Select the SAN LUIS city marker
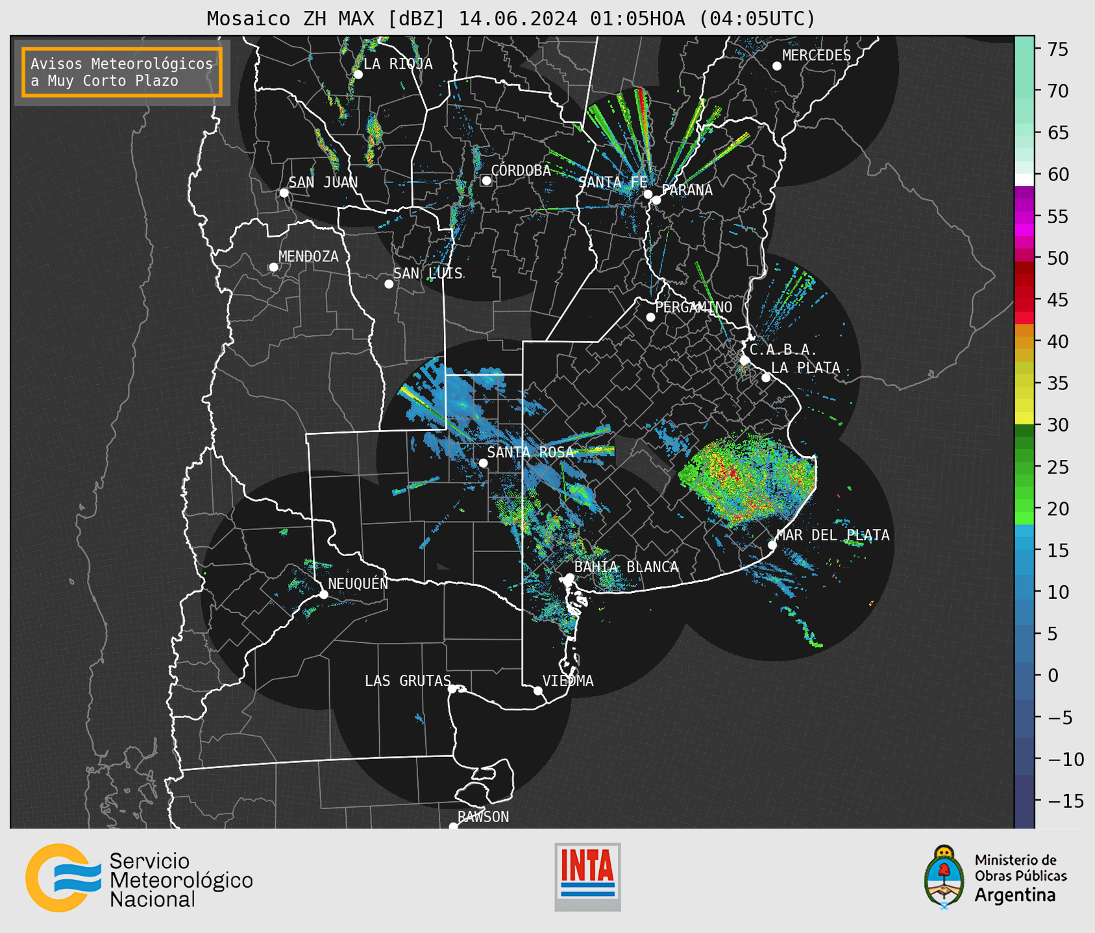1095x933 pixels. pos(389,284)
